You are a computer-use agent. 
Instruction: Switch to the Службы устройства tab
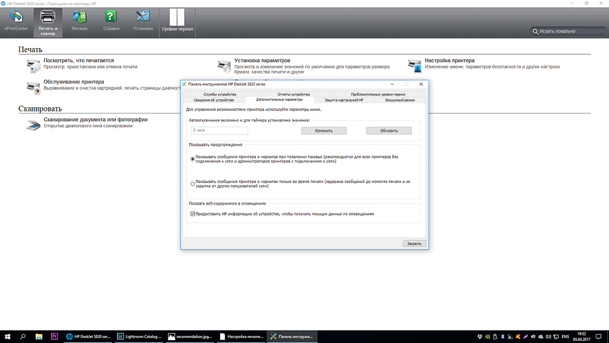pos(220,94)
